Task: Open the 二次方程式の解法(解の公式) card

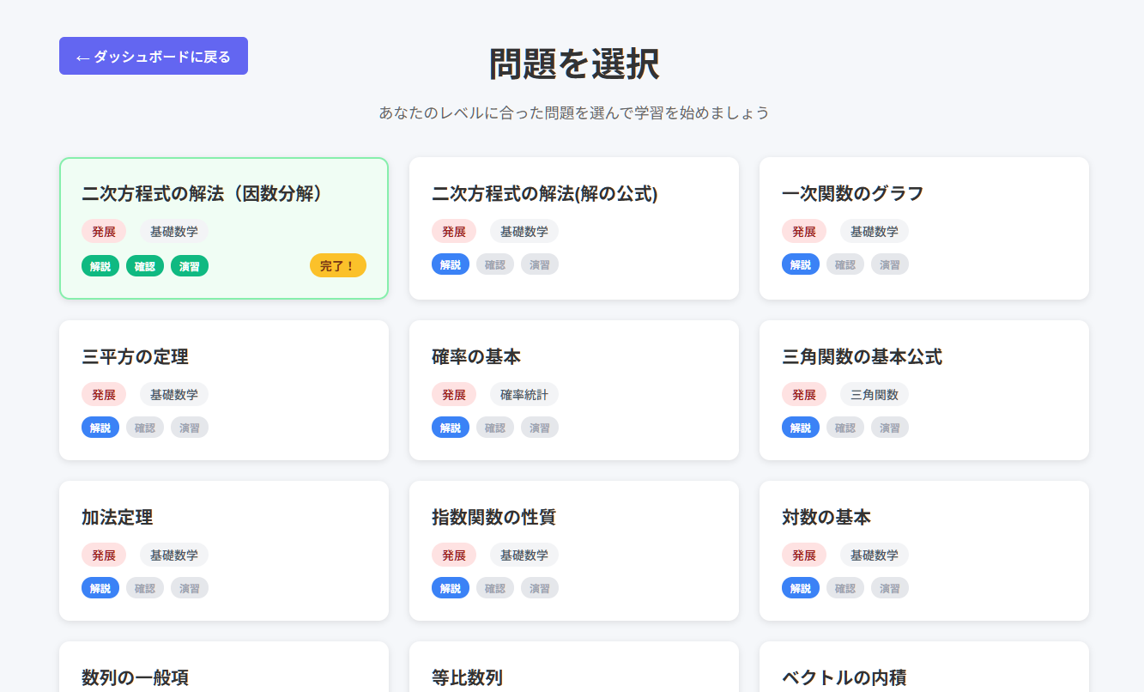Action: click(574, 228)
